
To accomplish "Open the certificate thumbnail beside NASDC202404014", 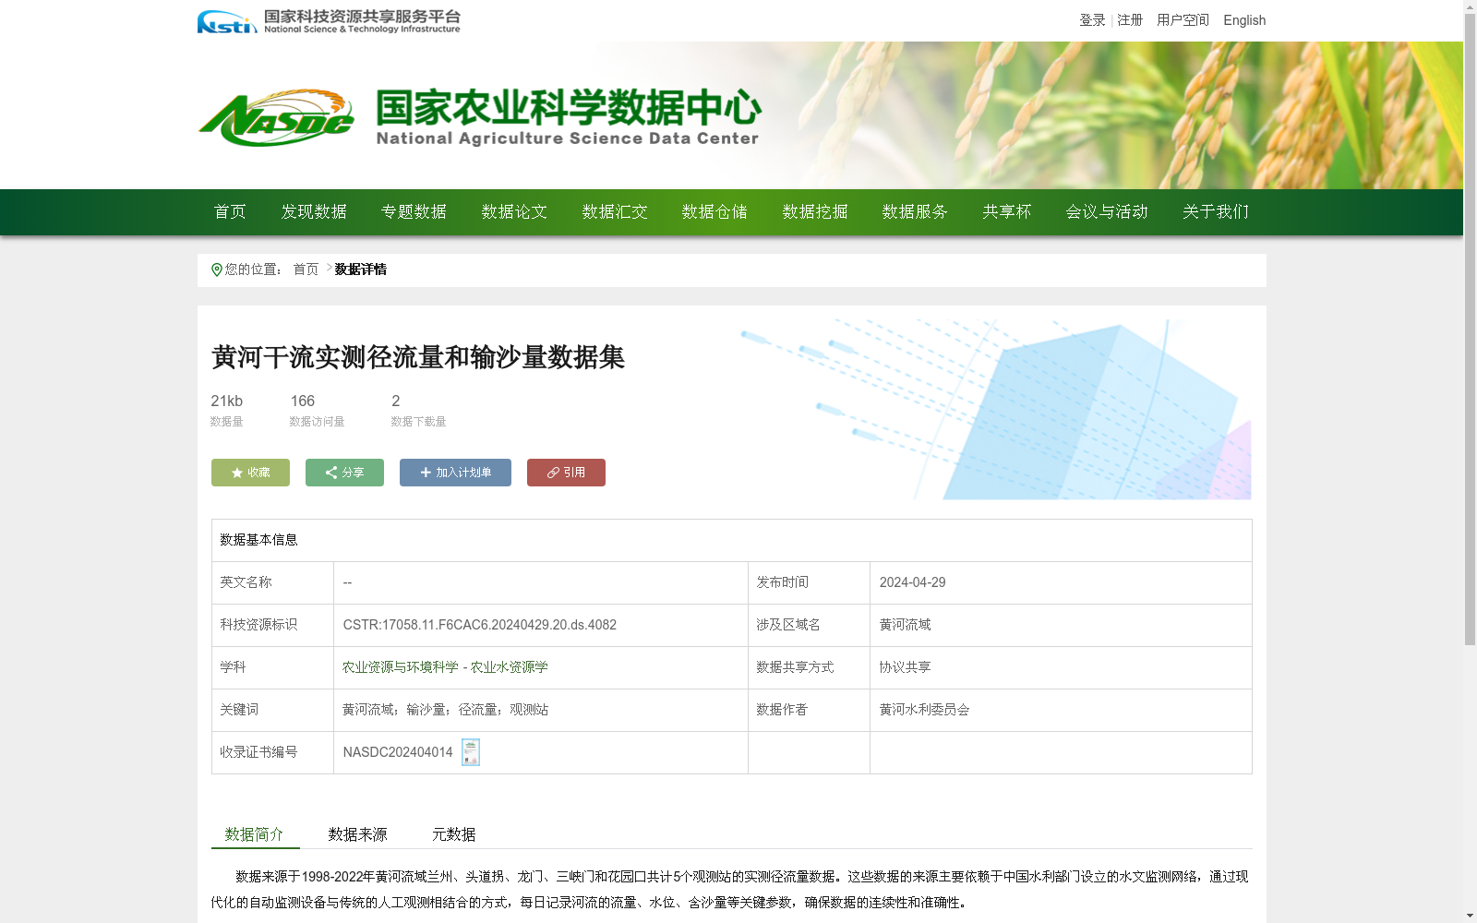I will click(x=471, y=752).
